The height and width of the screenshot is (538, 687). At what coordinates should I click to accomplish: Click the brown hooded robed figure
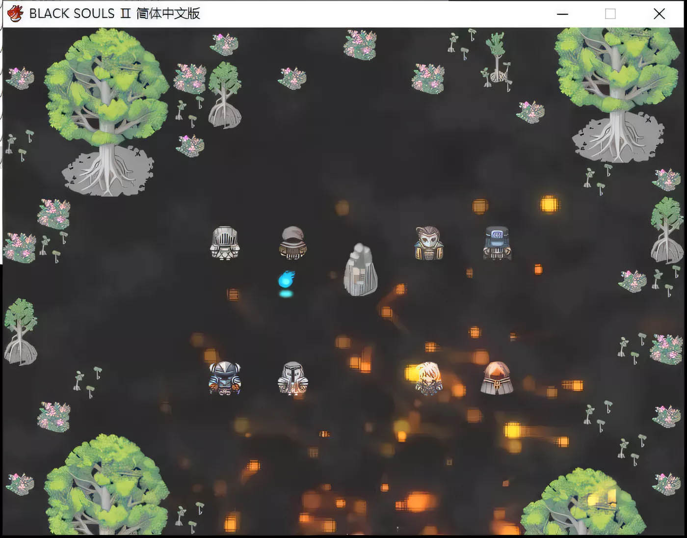pos(497,378)
